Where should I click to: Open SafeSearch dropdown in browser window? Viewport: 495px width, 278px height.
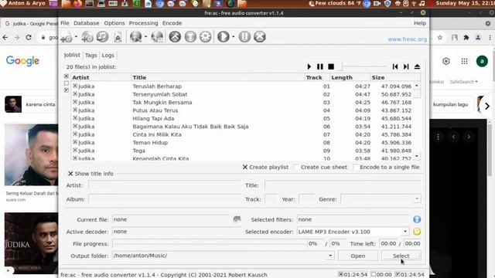tap(464, 82)
